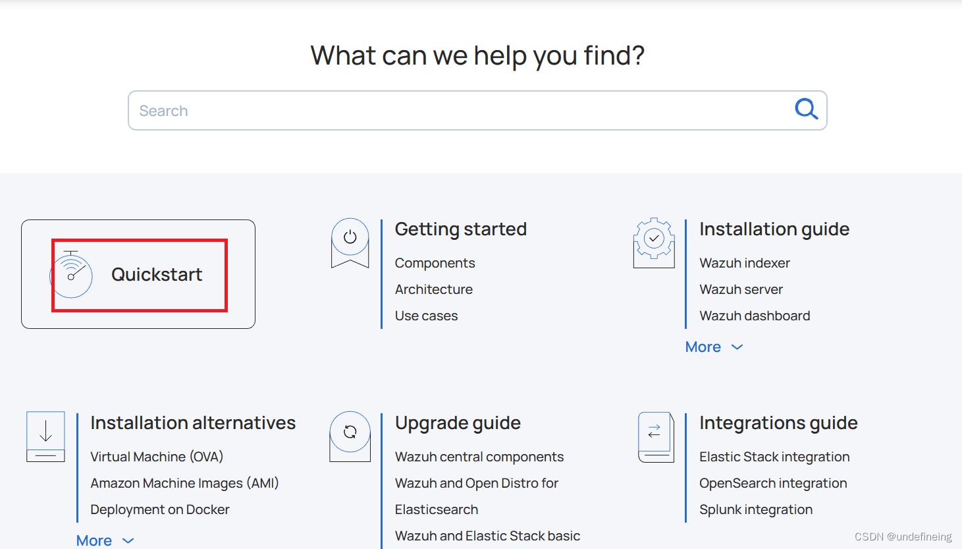The image size is (962, 549).
Task: Go to Deployment on Docker
Action: pos(160,509)
